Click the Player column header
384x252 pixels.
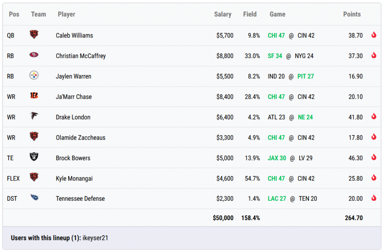coord(66,14)
